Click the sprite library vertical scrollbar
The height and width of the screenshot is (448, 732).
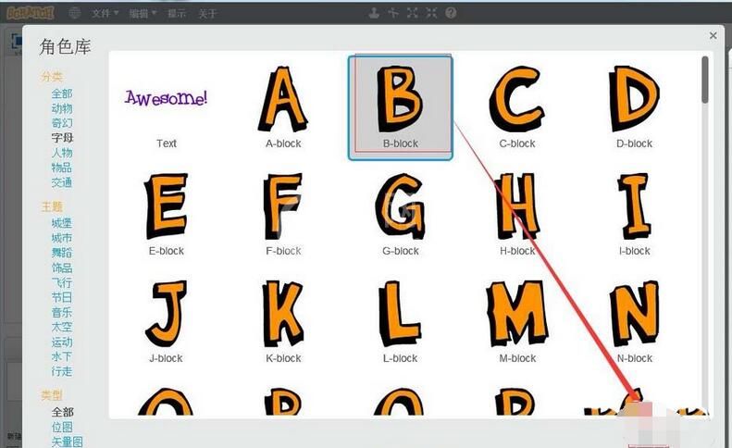click(704, 80)
